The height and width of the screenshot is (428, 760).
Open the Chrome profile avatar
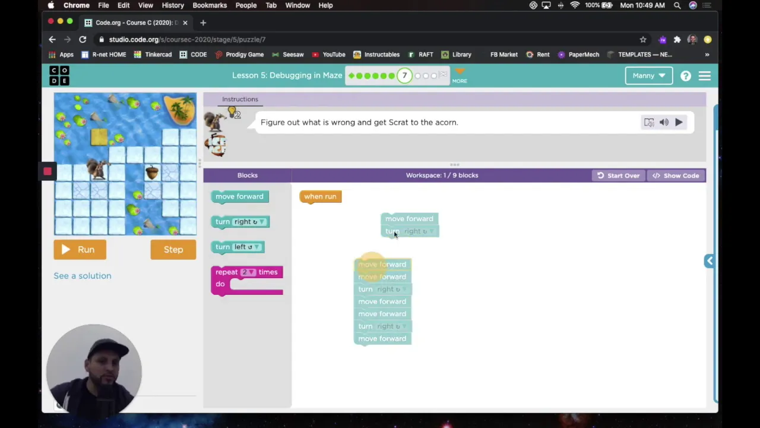pyautogui.click(x=692, y=39)
